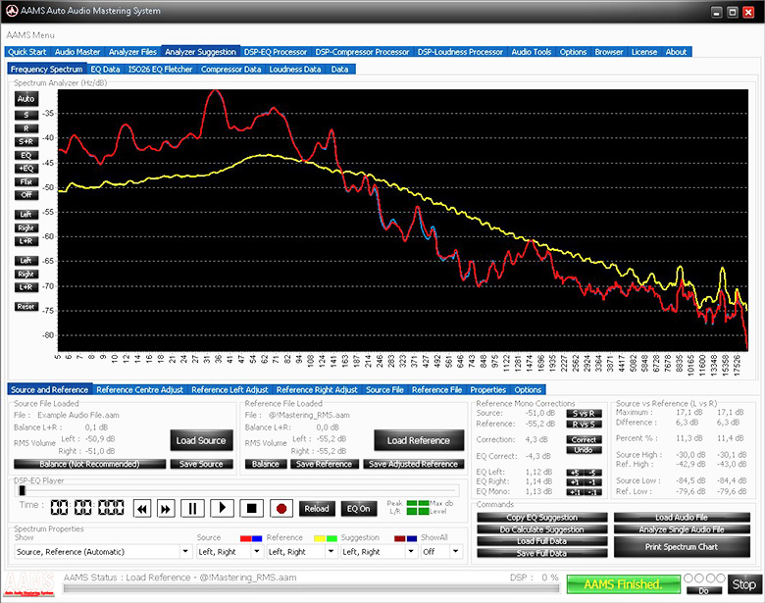
Task: Open the Compressor Data tab
Action: tap(230, 70)
